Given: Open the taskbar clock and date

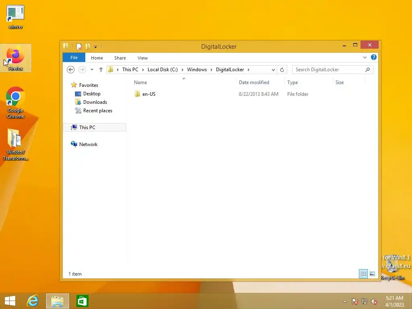Looking at the screenshot, I should pyautogui.click(x=394, y=301).
